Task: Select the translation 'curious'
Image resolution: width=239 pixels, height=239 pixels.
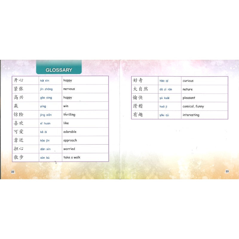Action: 188,81
